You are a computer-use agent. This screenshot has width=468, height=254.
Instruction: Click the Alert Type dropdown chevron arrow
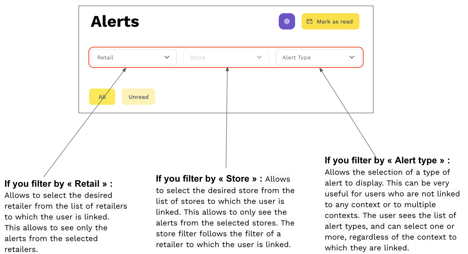(x=352, y=57)
